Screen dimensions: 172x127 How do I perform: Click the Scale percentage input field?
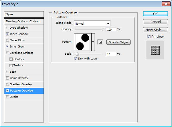pyautogui.click(x=111, y=54)
